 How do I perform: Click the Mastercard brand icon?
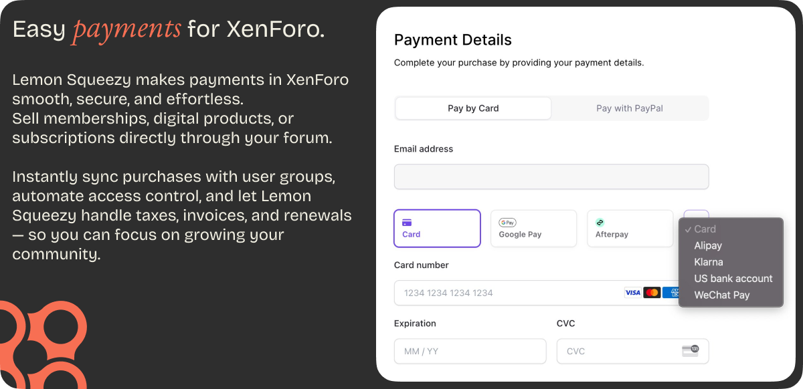652,293
